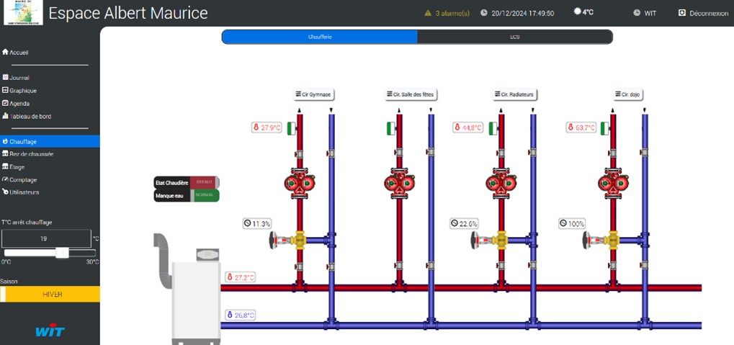
Task: Switch to the Chaufferie tab
Action: (x=320, y=37)
